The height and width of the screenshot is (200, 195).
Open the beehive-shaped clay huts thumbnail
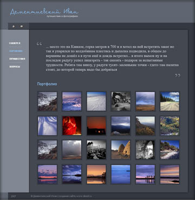(x=121, y=150)
